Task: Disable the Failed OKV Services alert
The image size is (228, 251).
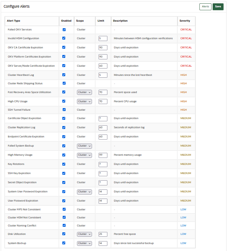Action: [x=64, y=30]
